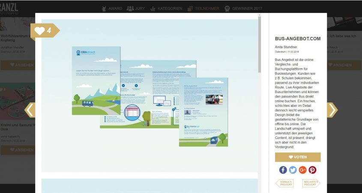Click Ansehen under the Wohlfühlzentrum card

pyautogui.click(x=18, y=65)
